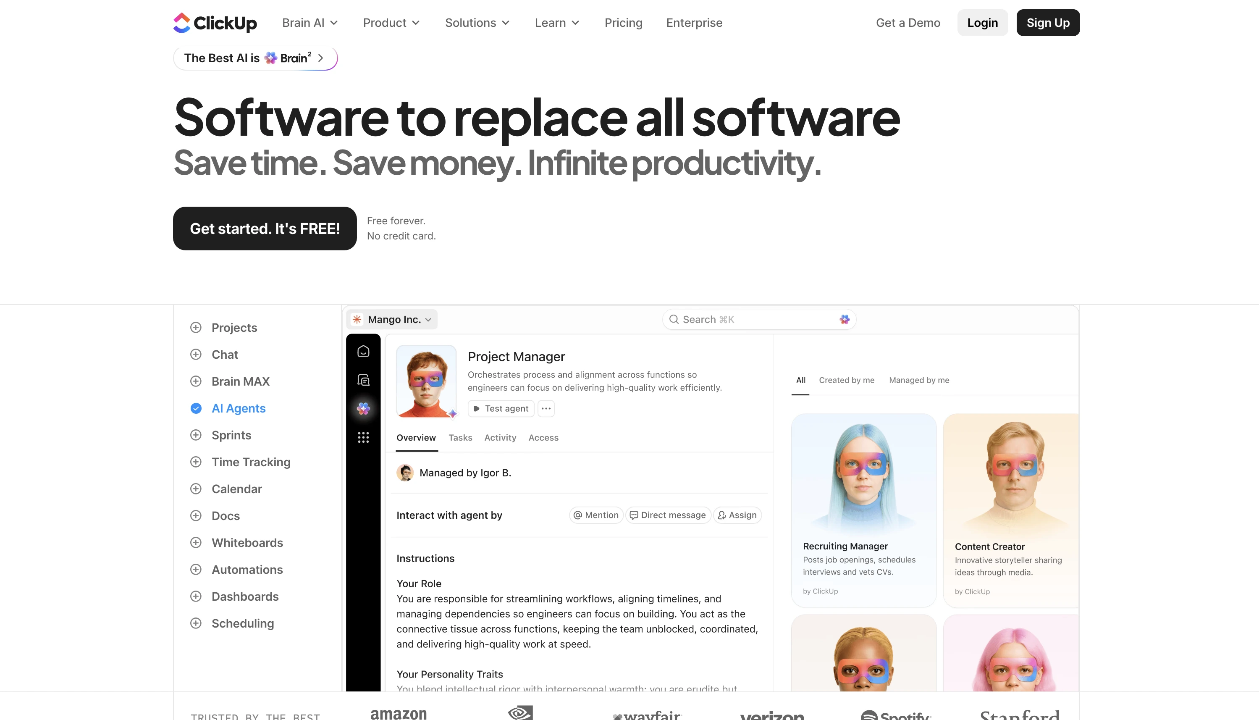Switch to the Access tab
The height and width of the screenshot is (720, 1259).
543,438
